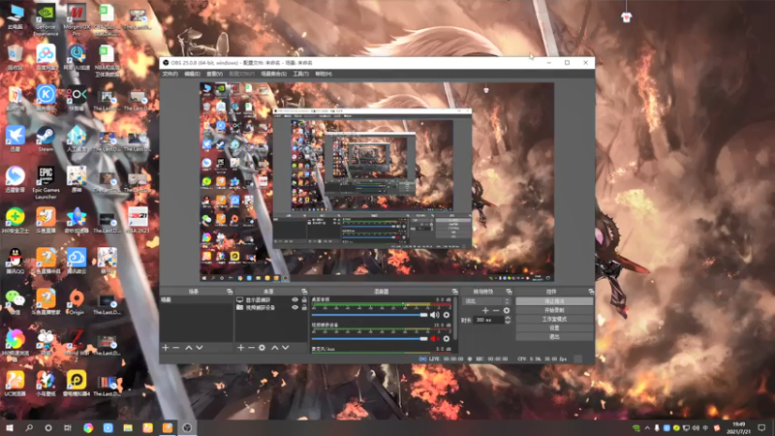Select the display capture source row

click(272, 300)
